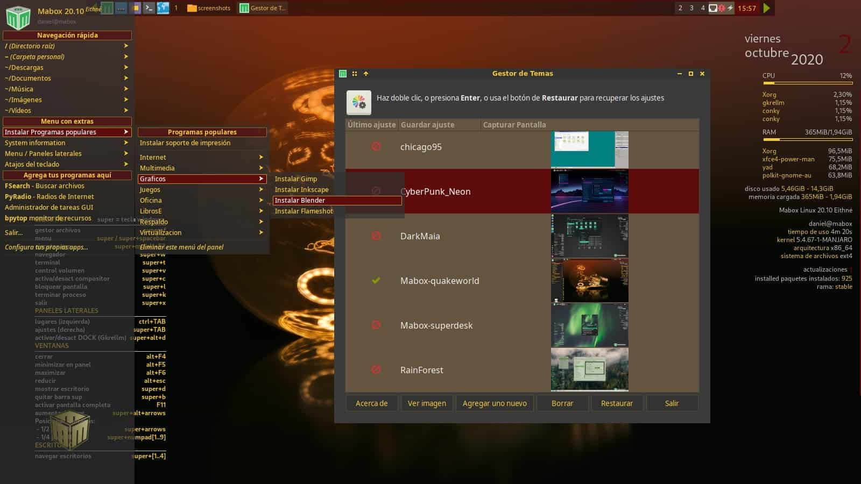Viewport: 861px width, 484px height.
Task: Click the green window-menu icon in Gestor de Temas titlebar
Action: click(343, 74)
